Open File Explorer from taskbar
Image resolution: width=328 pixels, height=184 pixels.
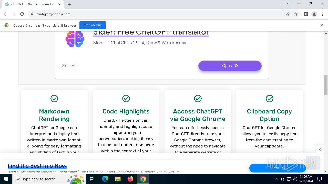118,179
